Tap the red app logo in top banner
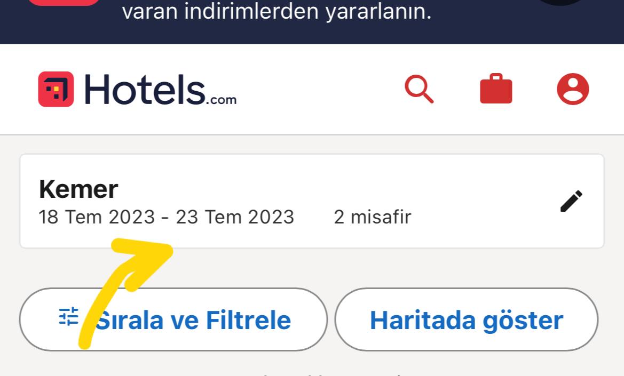 click(64, 2)
